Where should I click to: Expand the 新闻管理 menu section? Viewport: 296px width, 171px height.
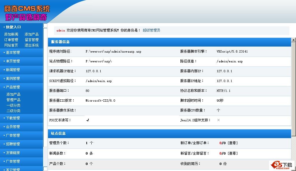coord(13,70)
